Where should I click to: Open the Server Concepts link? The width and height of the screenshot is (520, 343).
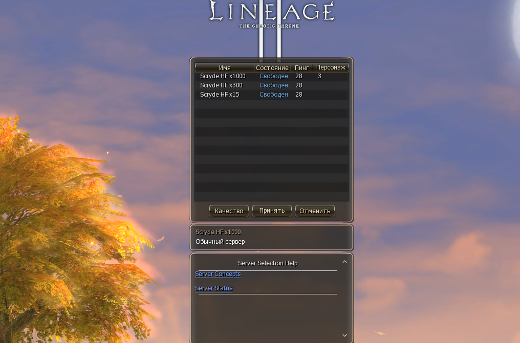pos(218,274)
